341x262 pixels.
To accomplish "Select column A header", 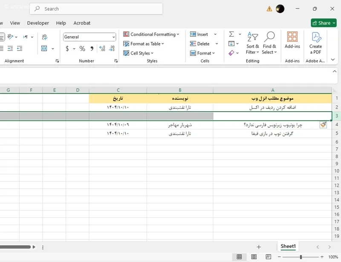I will tap(272, 90).
